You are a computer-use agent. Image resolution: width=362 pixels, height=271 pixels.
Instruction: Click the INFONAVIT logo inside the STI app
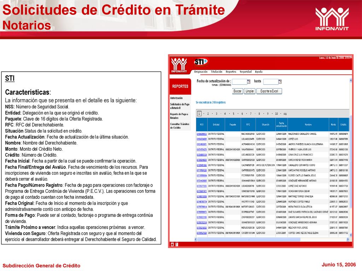click(179, 65)
